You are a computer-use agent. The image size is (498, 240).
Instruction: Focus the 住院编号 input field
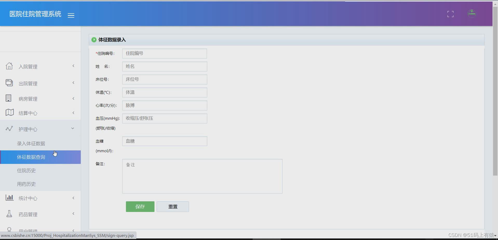pyautogui.click(x=165, y=54)
